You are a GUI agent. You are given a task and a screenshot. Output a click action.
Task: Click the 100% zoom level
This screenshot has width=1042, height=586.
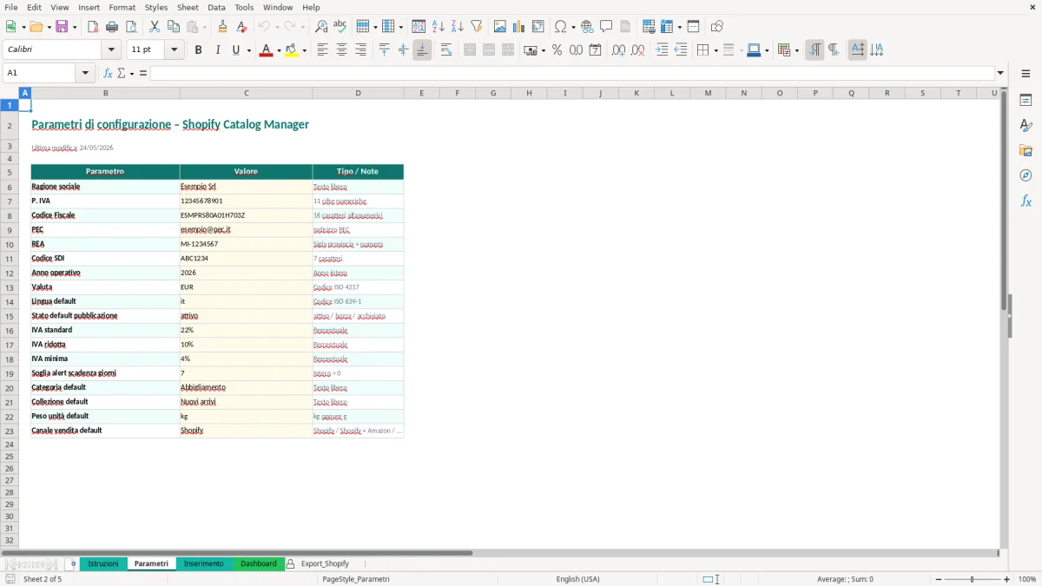click(x=1027, y=579)
